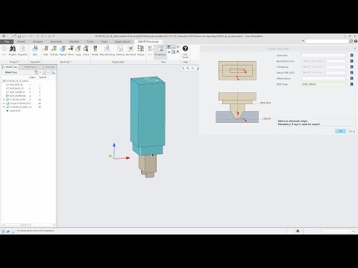Open the Favorites panel tab
The height and width of the screenshot is (268, 358).
click(x=48, y=67)
